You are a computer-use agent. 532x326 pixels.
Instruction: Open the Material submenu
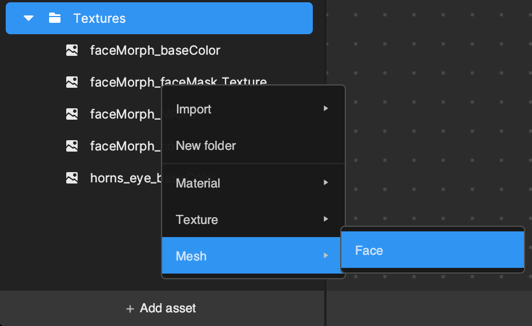pyautogui.click(x=198, y=183)
